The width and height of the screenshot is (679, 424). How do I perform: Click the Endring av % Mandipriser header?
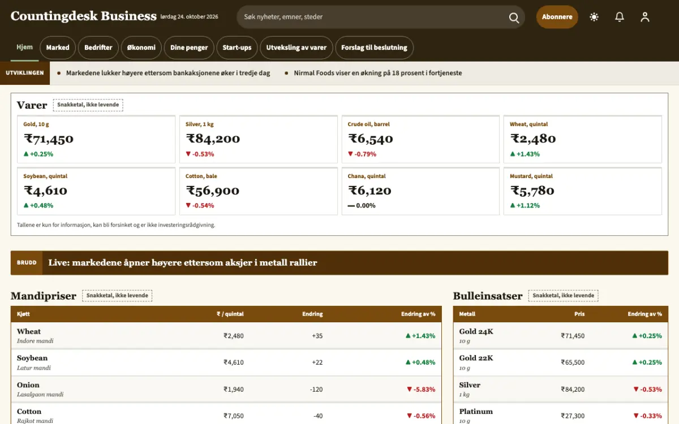coord(418,314)
